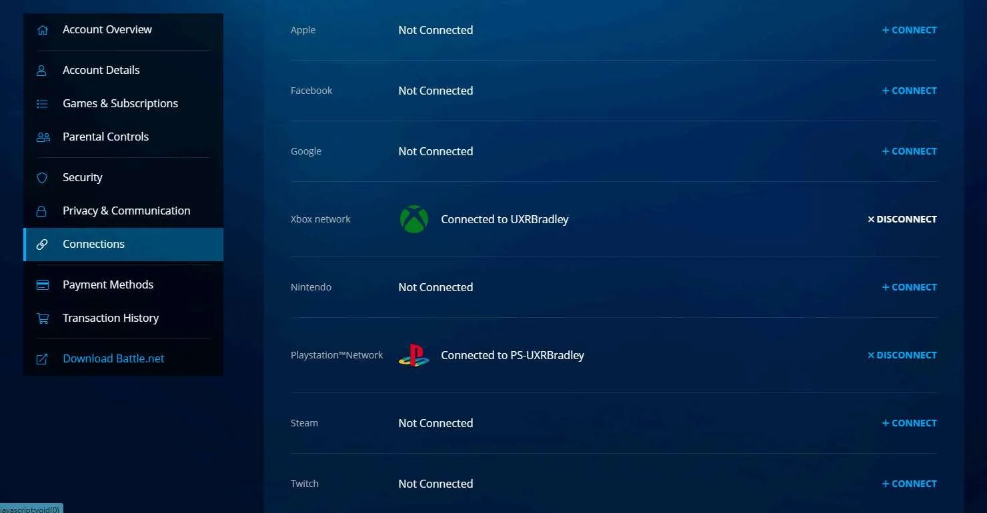The image size is (987, 513).
Task: Click the people icon beside Parental Controls
Action: 43,137
